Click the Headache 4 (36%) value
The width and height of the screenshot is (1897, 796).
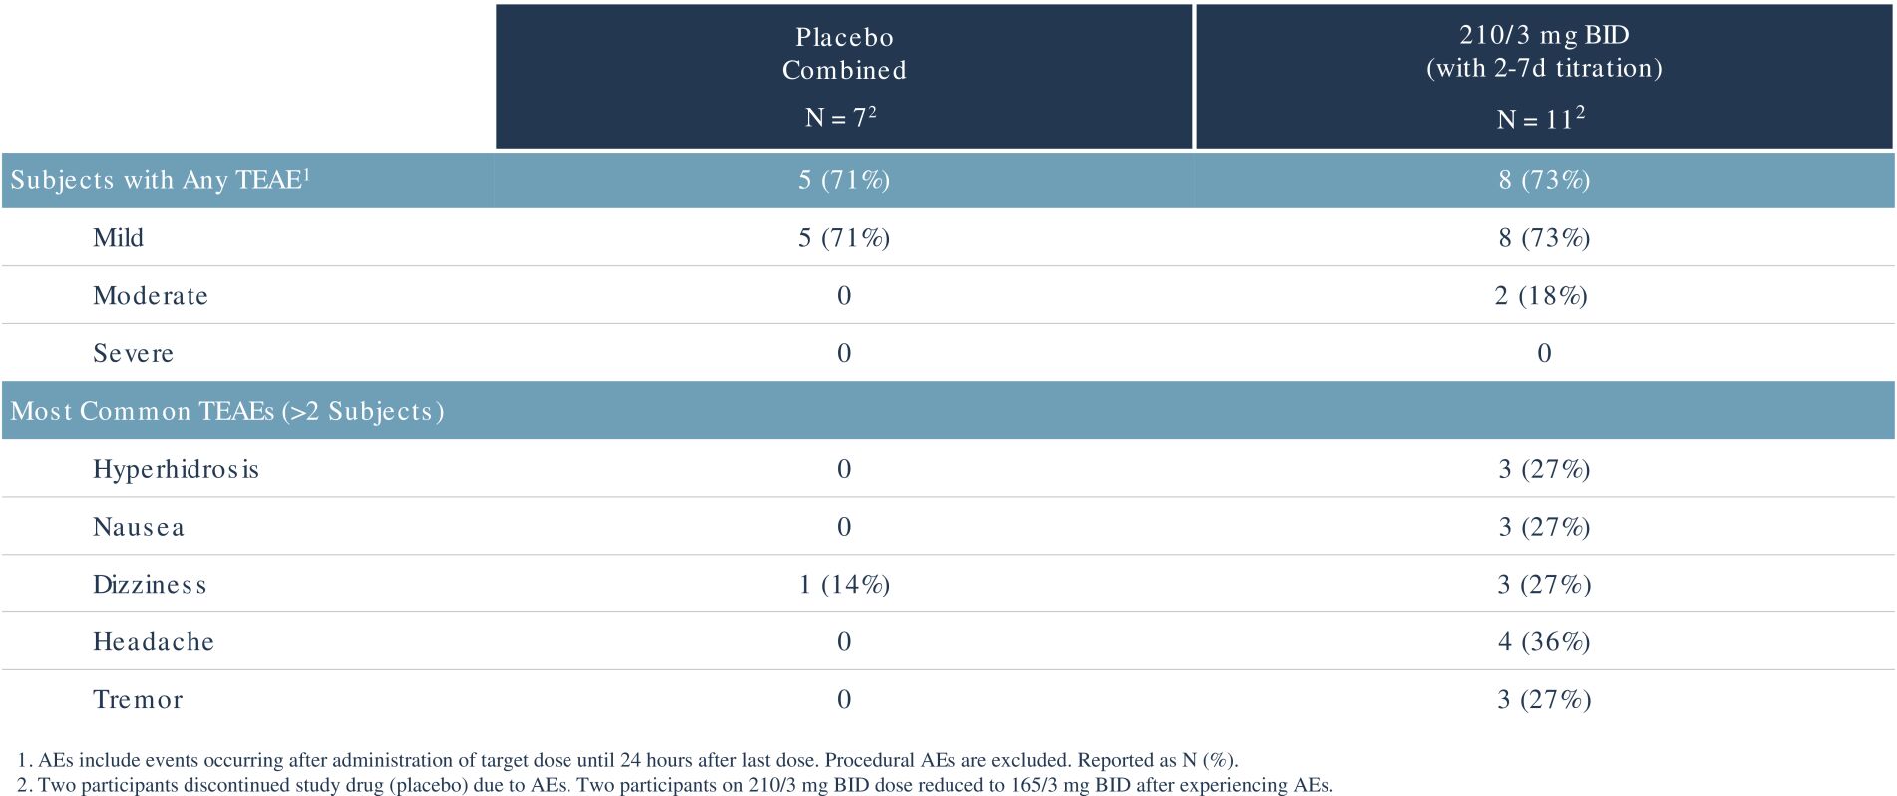[1543, 642]
